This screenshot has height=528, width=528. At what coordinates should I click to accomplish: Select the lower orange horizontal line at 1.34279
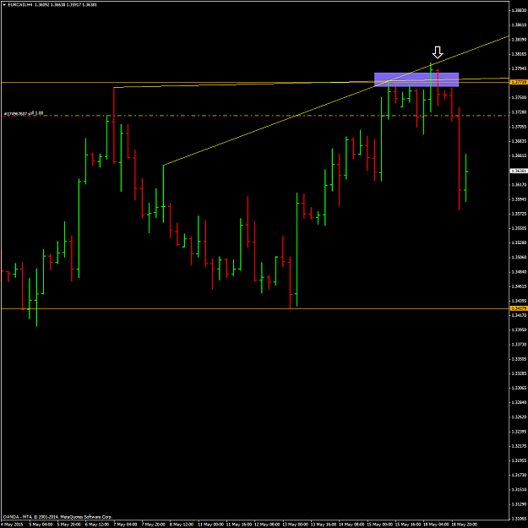pos(254,308)
